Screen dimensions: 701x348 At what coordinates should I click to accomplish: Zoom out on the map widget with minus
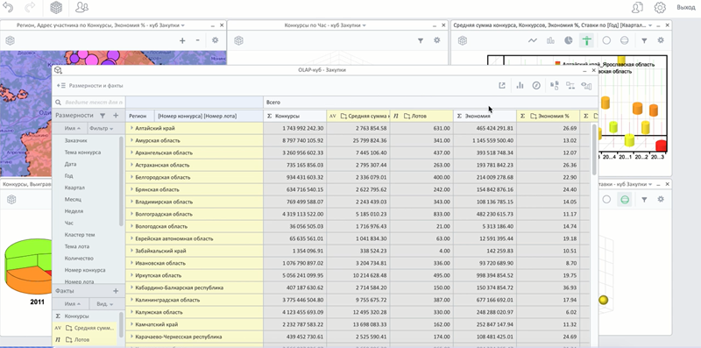tap(198, 40)
